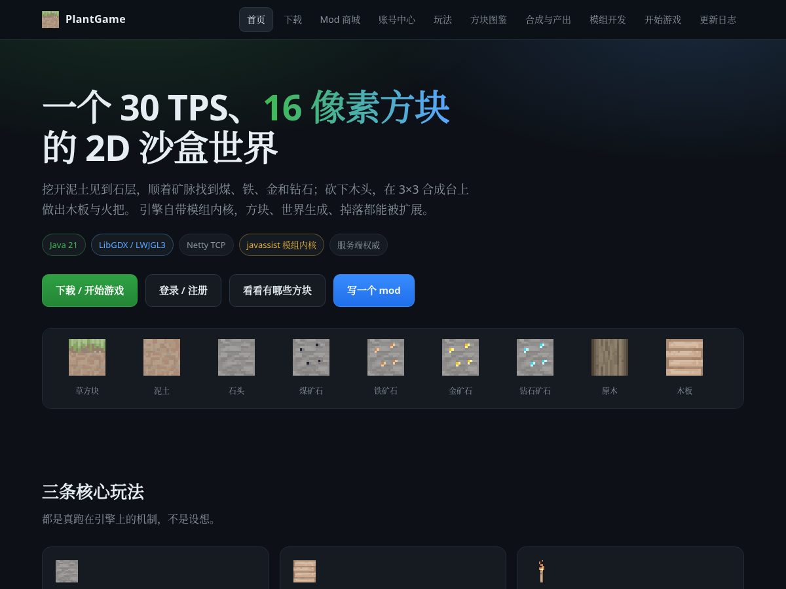This screenshot has width=786, height=589.
Task: Click the plank icon in second gameplay card
Action: click(x=305, y=571)
